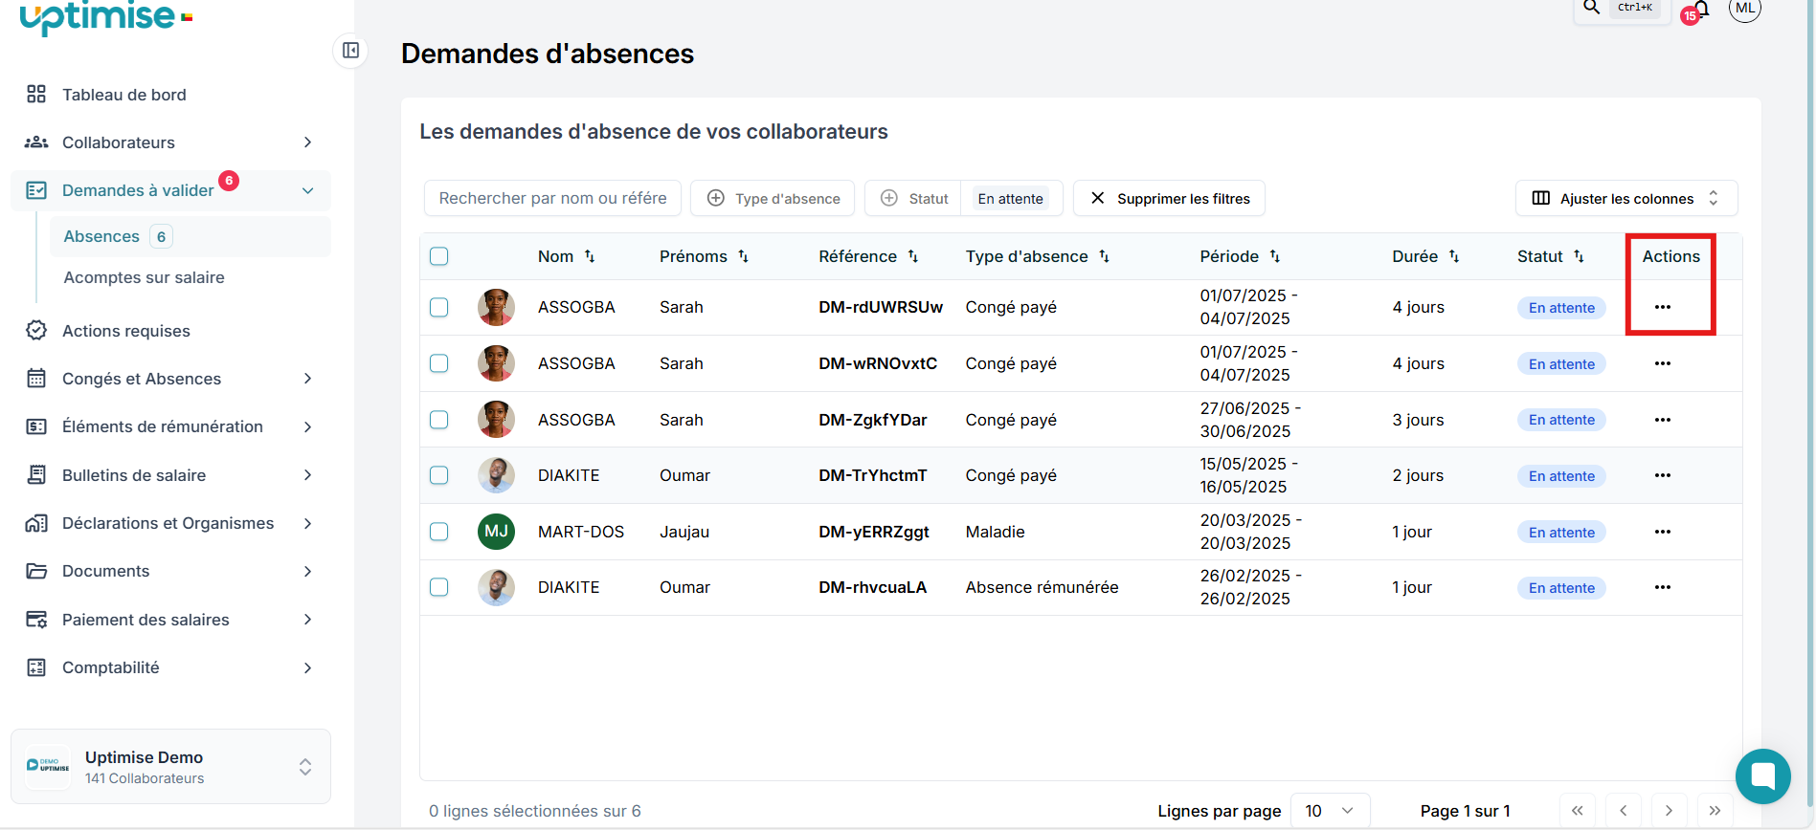Click MJ avatar for MART-DOS
The height and width of the screenshot is (830, 1816).
(496, 532)
